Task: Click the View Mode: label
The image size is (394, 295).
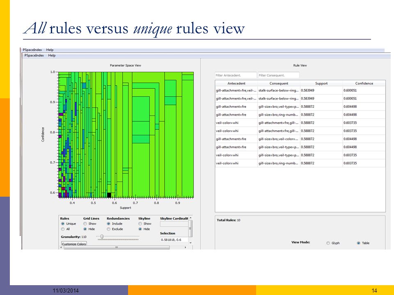Action: point(300,242)
